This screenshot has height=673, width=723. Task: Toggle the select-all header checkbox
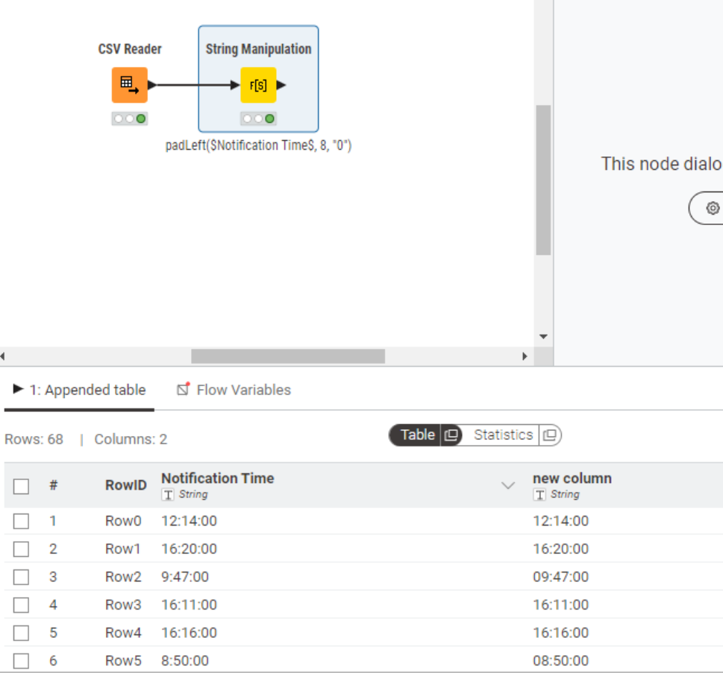21,486
